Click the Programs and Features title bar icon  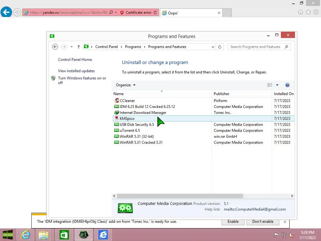[x=52, y=36]
